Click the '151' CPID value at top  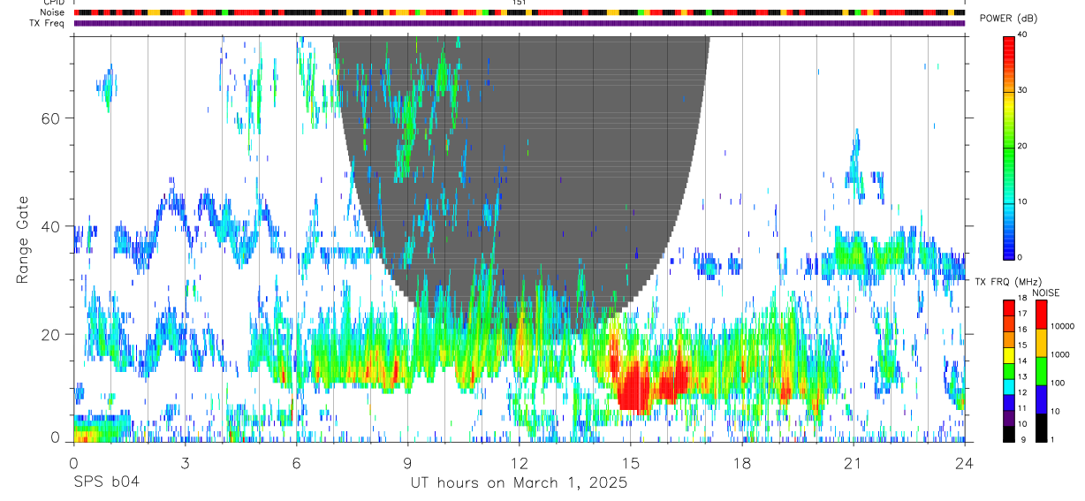click(x=519, y=4)
